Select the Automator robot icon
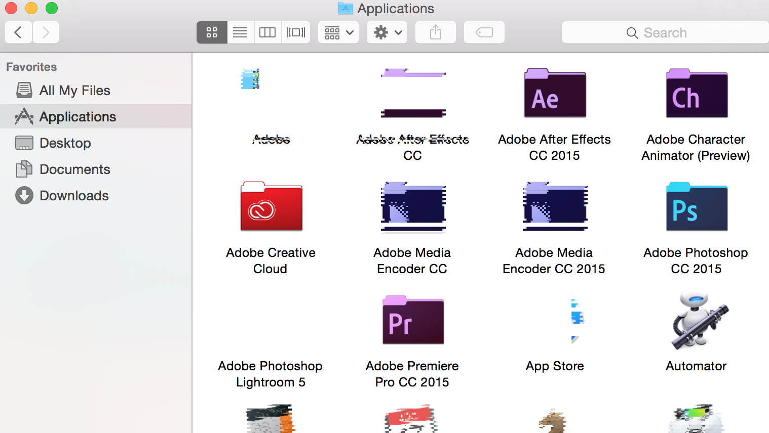769x433 pixels. (x=699, y=320)
